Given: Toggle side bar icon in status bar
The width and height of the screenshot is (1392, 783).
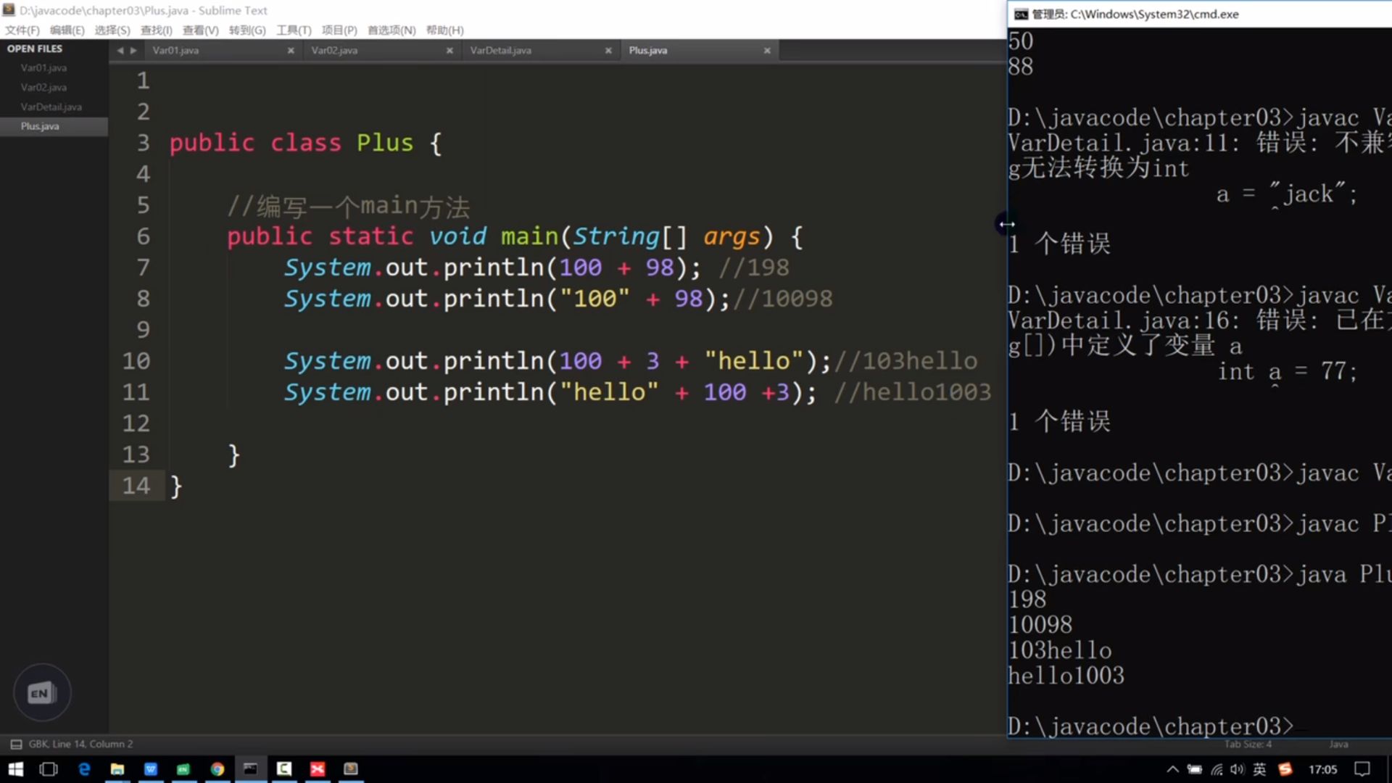Looking at the screenshot, I should (16, 744).
